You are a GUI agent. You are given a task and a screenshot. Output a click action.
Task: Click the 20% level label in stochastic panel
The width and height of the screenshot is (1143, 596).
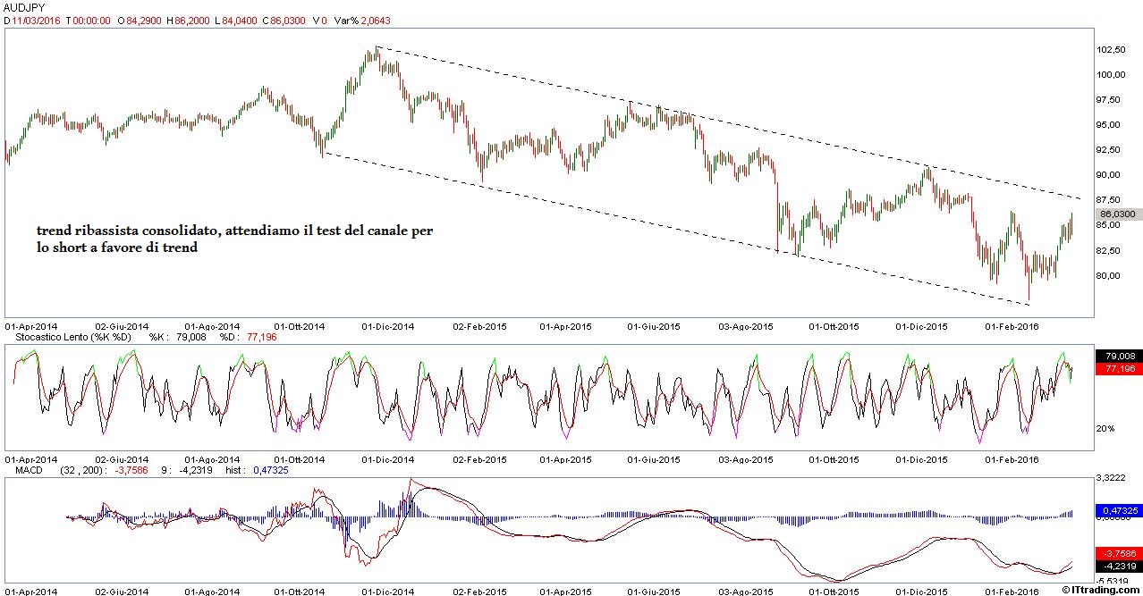[1105, 429]
